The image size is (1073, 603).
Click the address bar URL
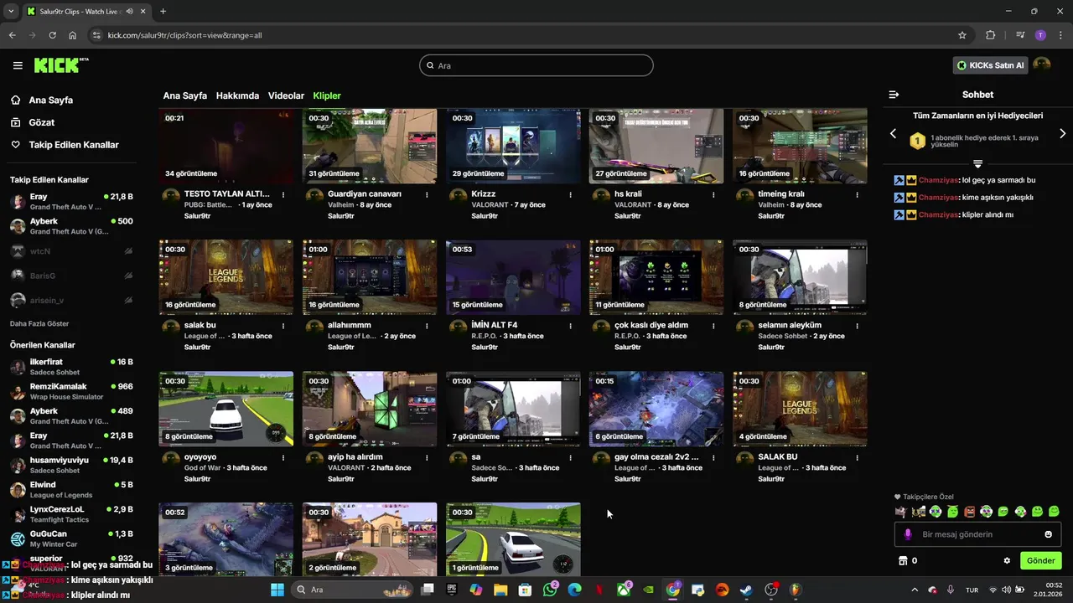(184, 35)
